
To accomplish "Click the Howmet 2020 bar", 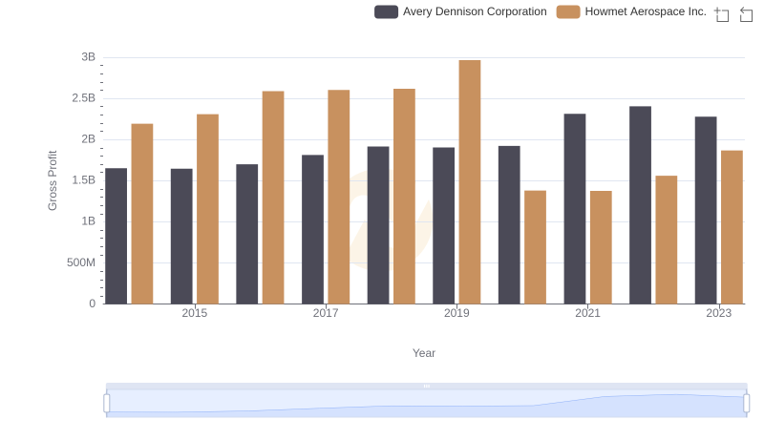I will click(535, 247).
